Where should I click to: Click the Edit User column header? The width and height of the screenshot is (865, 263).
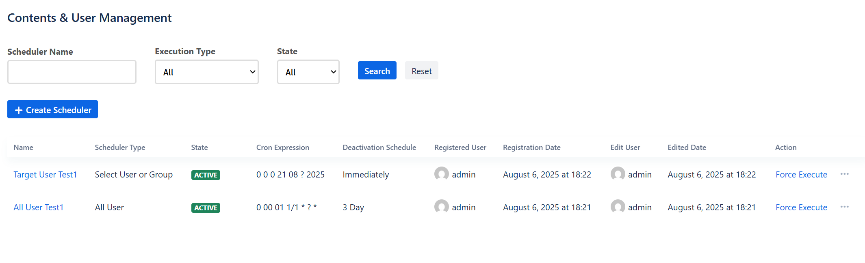pyautogui.click(x=625, y=148)
